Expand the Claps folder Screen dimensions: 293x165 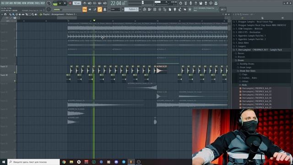[x=244, y=74]
